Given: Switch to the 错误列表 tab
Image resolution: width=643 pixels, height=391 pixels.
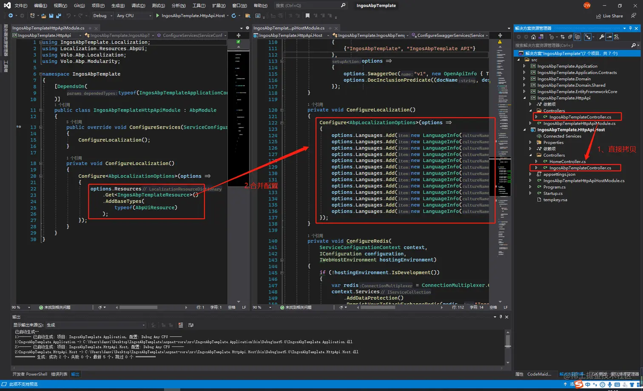Looking at the screenshot, I should tap(59, 374).
